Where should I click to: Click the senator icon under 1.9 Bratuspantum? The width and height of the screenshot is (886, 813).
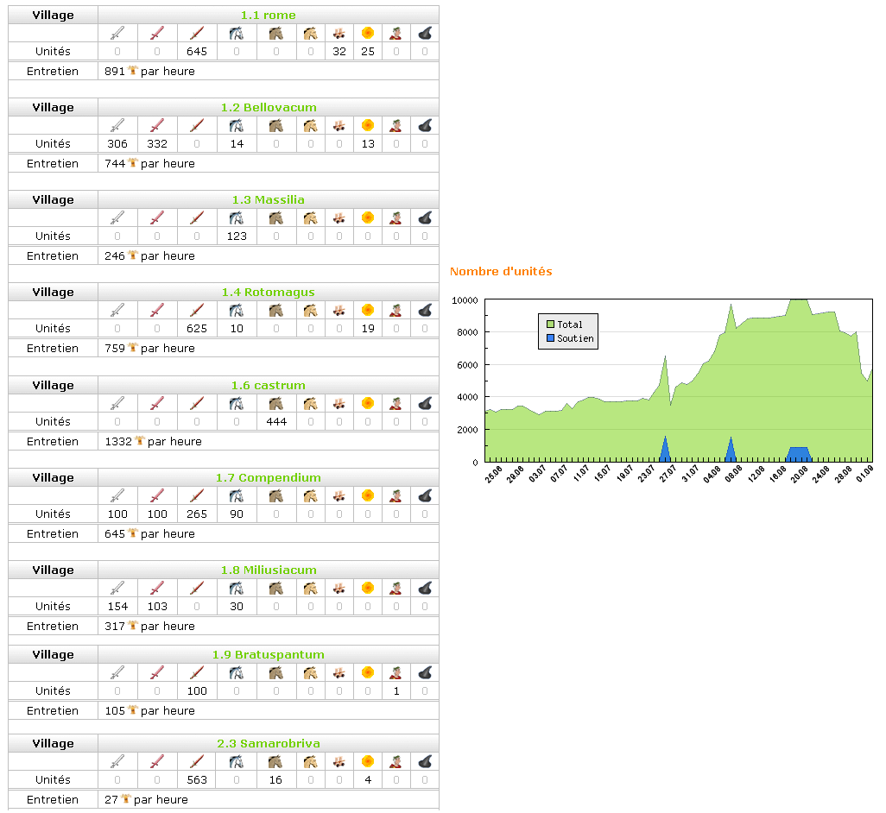tap(396, 673)
